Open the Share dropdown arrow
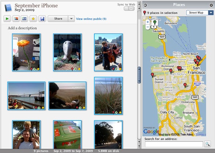 click(x=71, y=19)
